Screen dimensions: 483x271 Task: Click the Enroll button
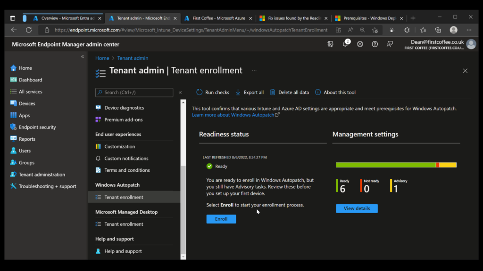pyautogui.click(x=221, y=219)
